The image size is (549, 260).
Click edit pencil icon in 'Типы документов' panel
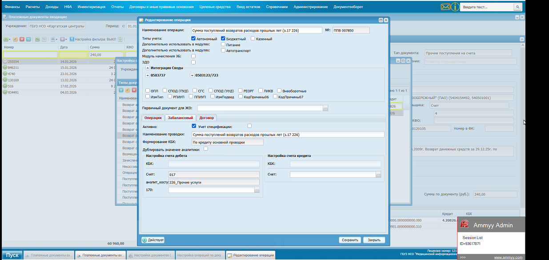[x=127, y=90]
